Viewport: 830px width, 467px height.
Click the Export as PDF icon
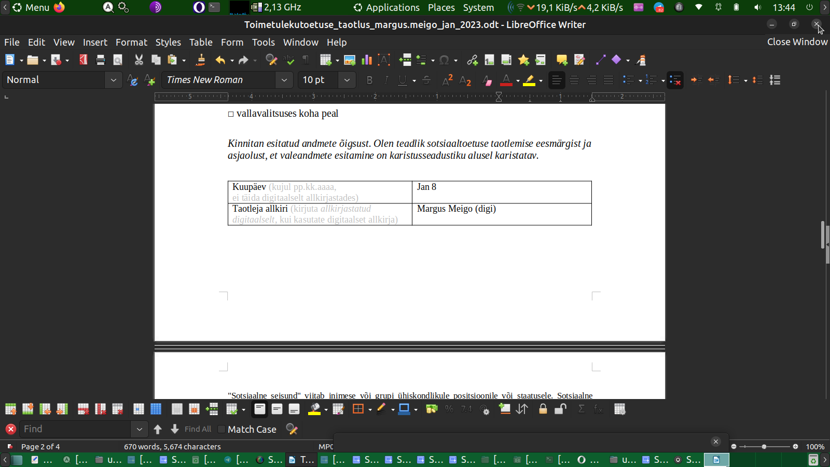[83, 60]
